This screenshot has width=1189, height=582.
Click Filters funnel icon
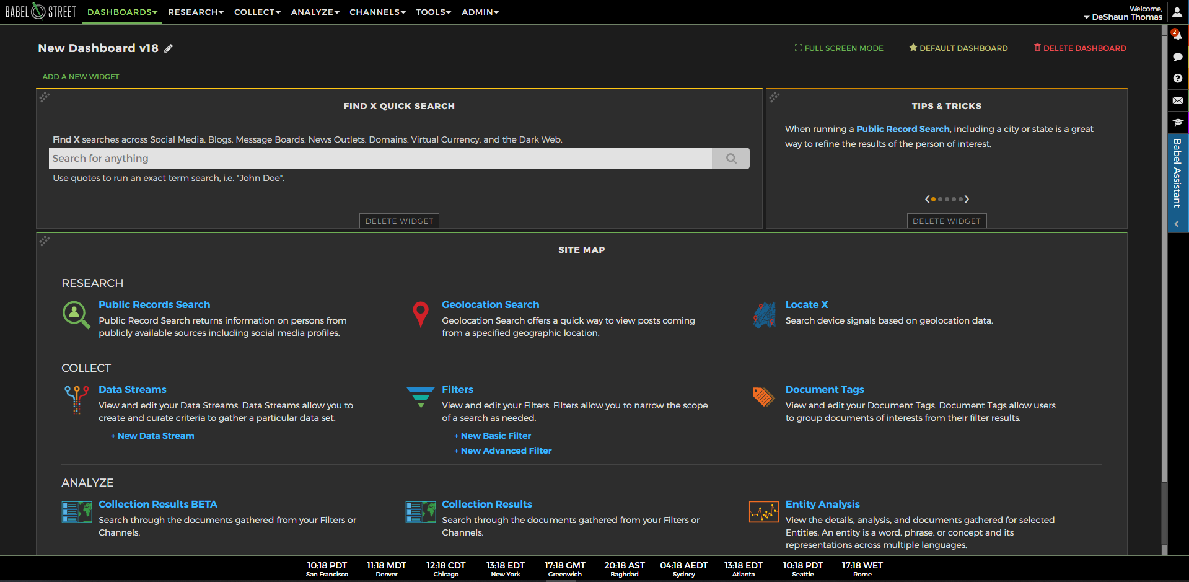pos(421,397)
